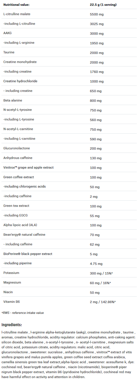Click the AAKG row label
The width and height of the screenshot is (138, 381).
(x=7, y=33)
